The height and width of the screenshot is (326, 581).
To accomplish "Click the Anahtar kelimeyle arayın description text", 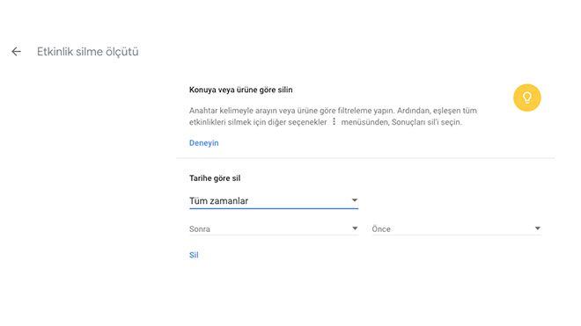I will 333,116.
